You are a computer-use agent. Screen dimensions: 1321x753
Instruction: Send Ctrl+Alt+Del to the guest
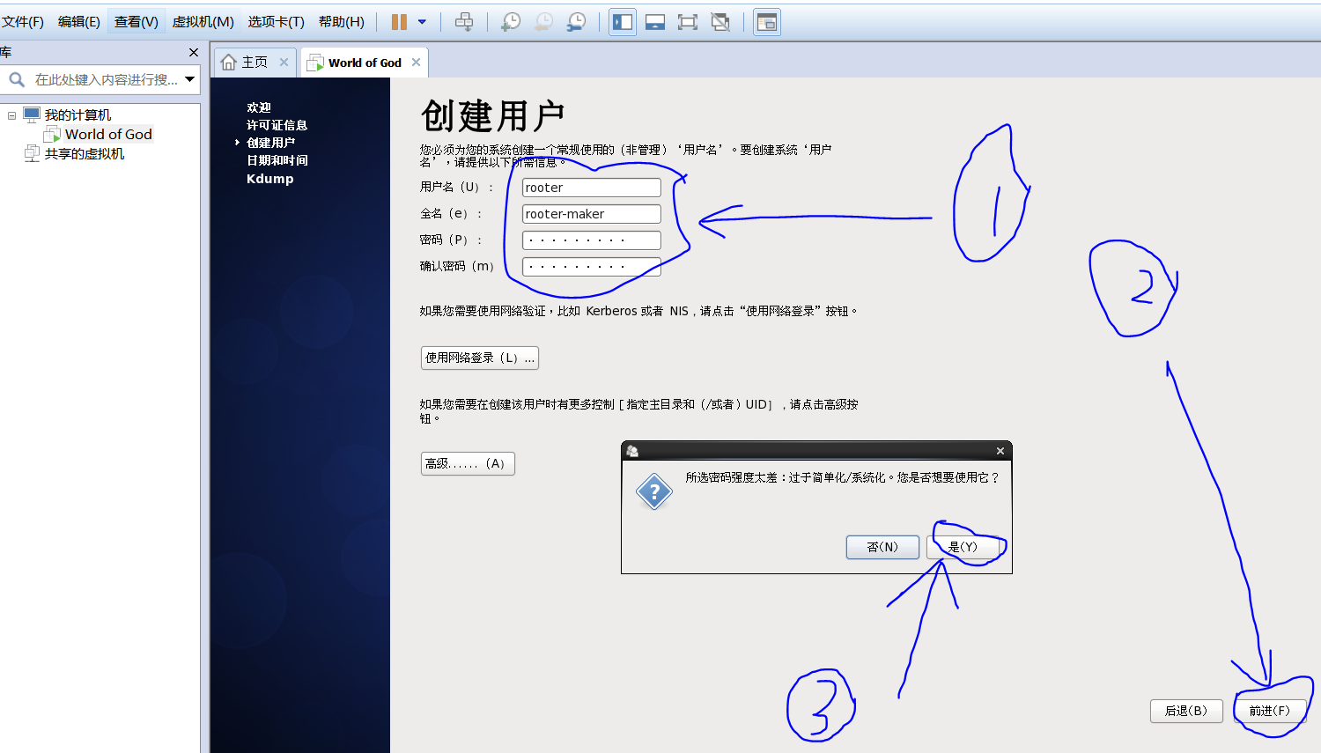tap(464, 22)
